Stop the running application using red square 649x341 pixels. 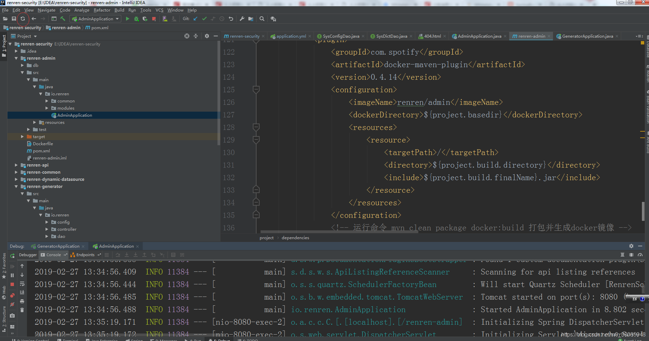(x=154, y=19)
